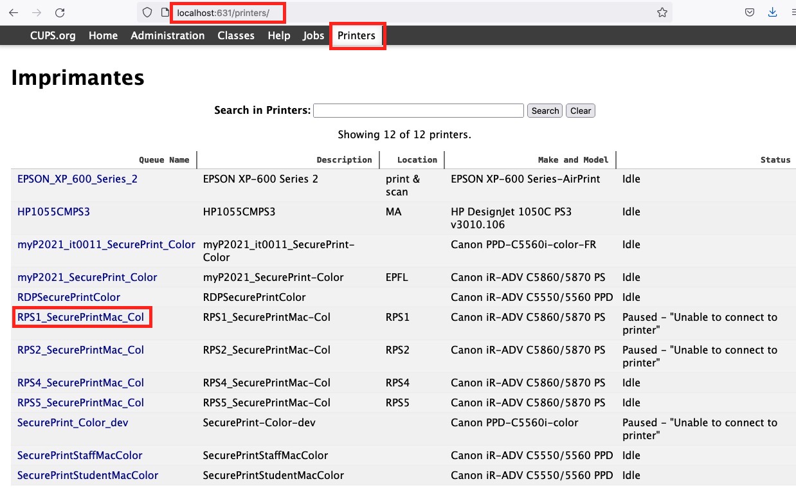Viewport: 796px width, 488px height.
Task: Open the Pocket save icon
Action: click(x=750, y=13)
